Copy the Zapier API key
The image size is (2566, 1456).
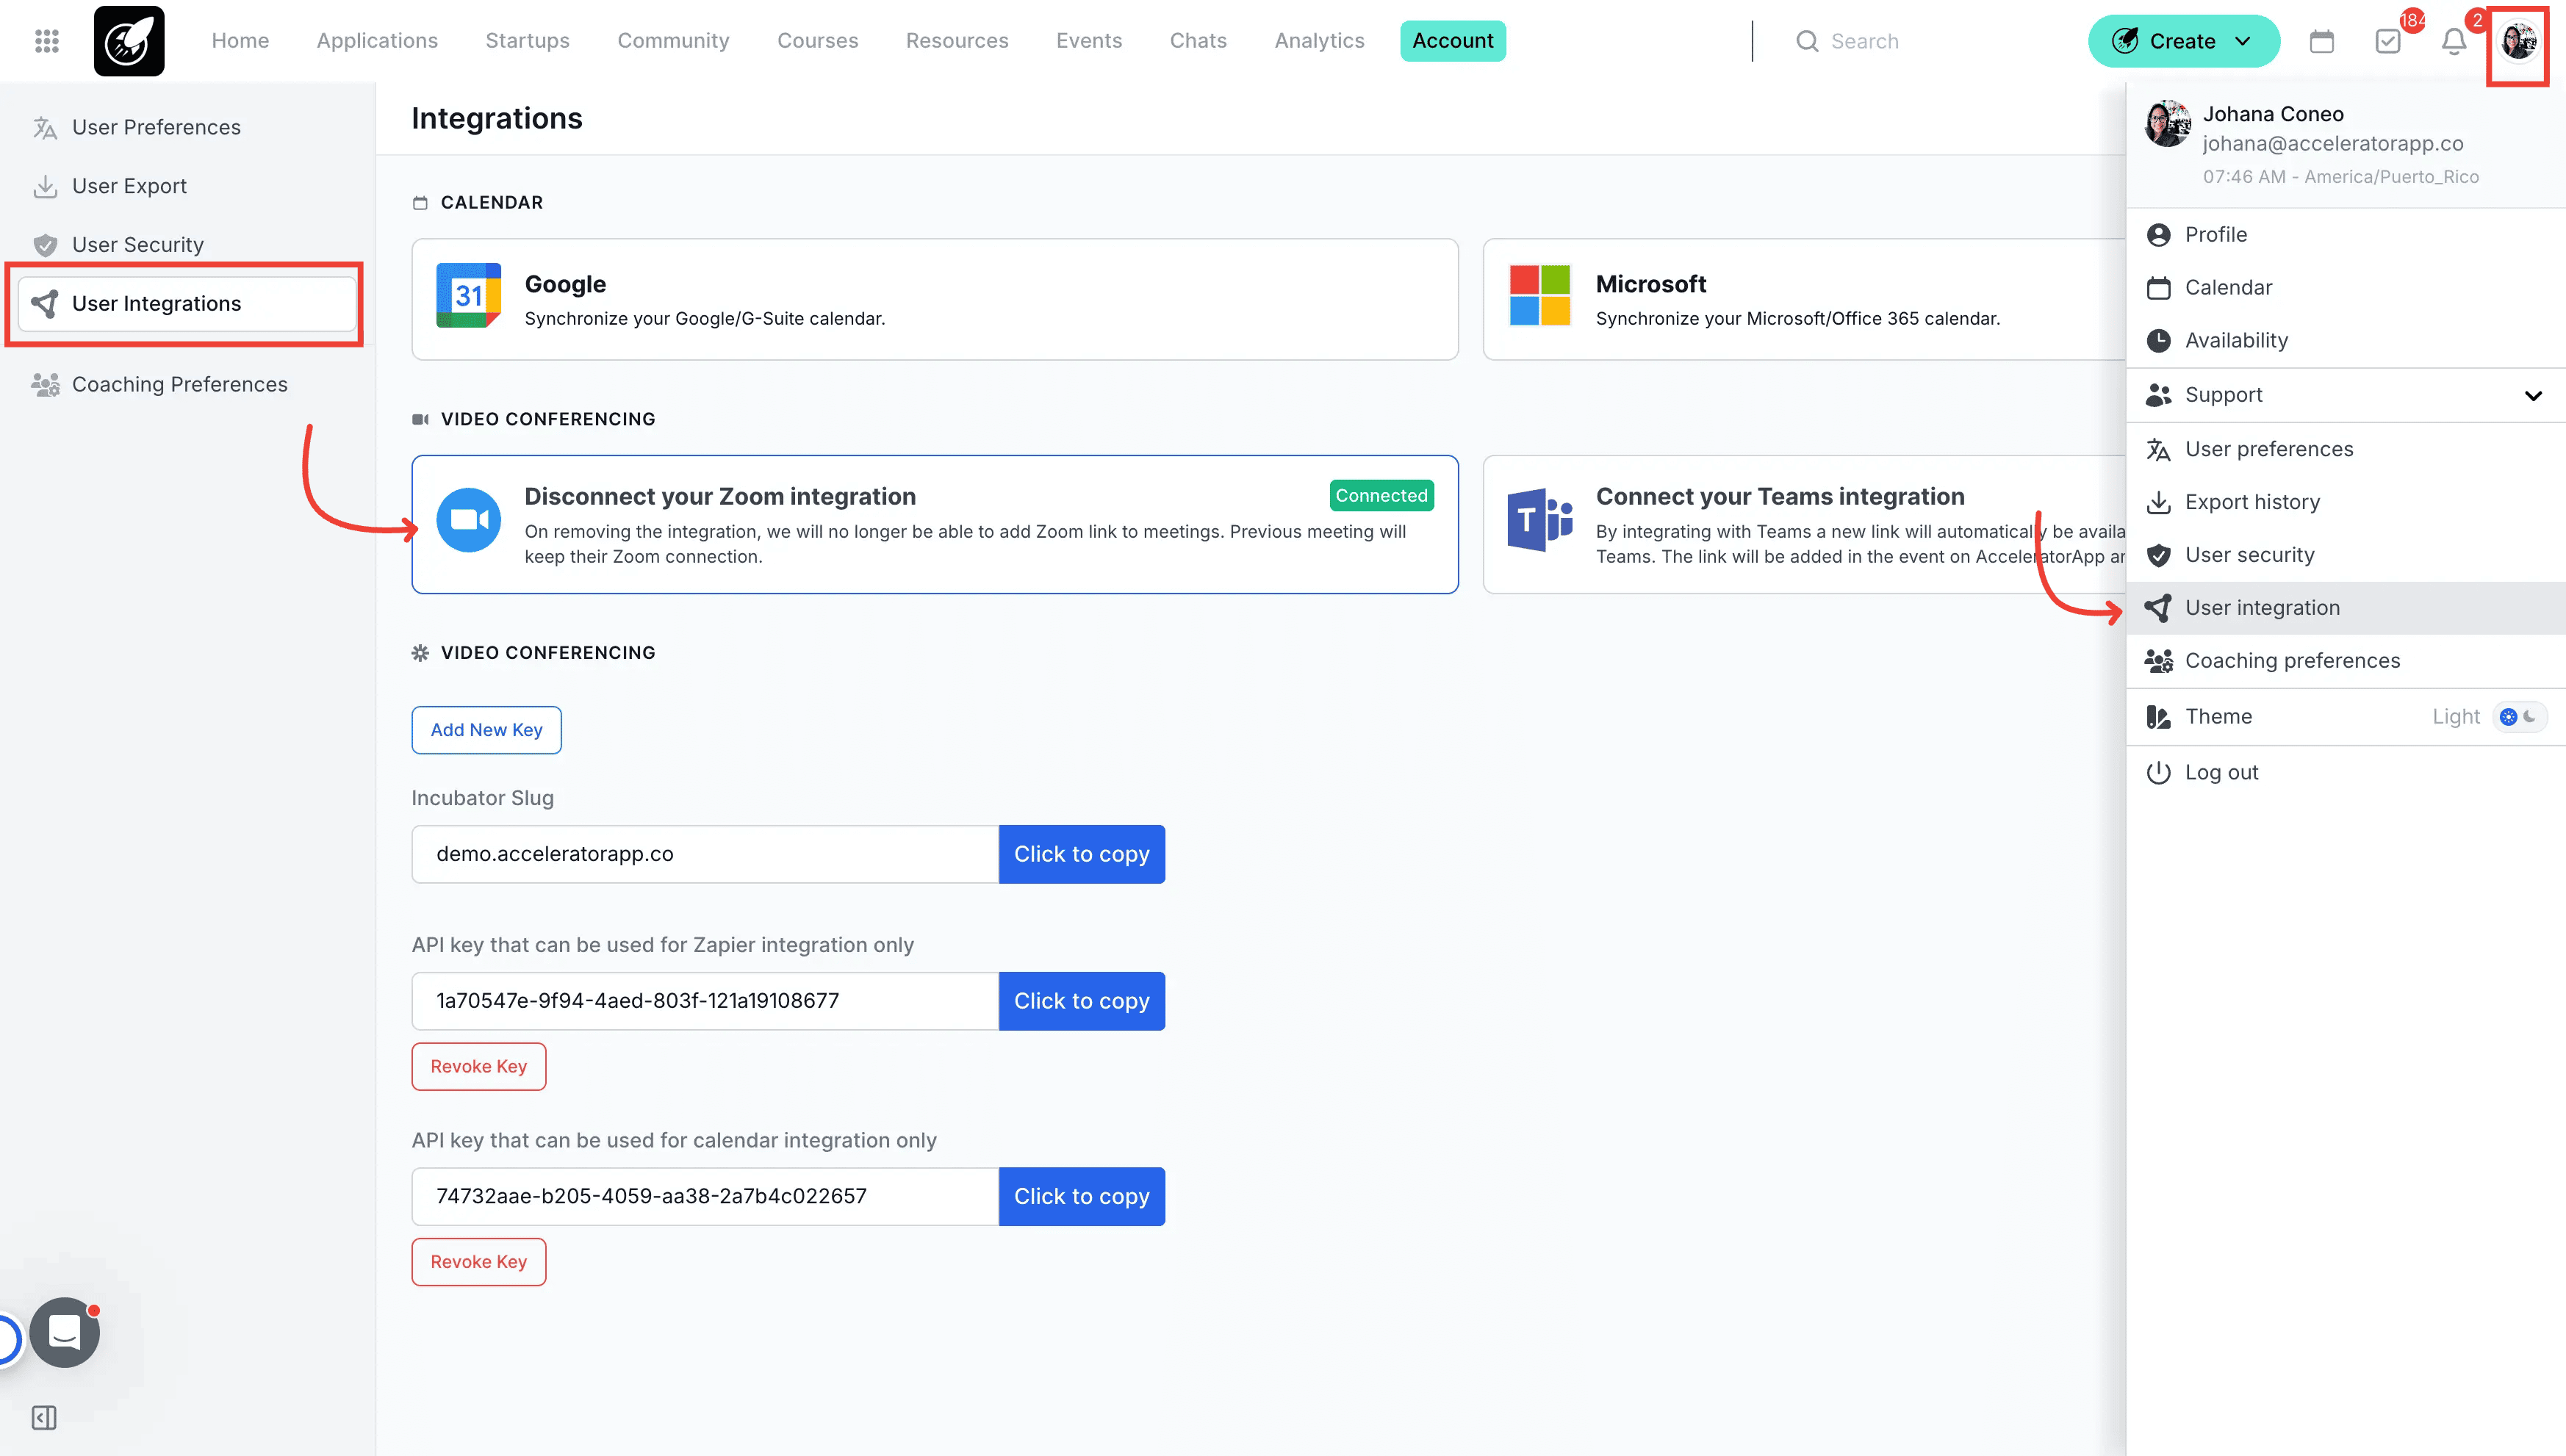(1081, 1002)
